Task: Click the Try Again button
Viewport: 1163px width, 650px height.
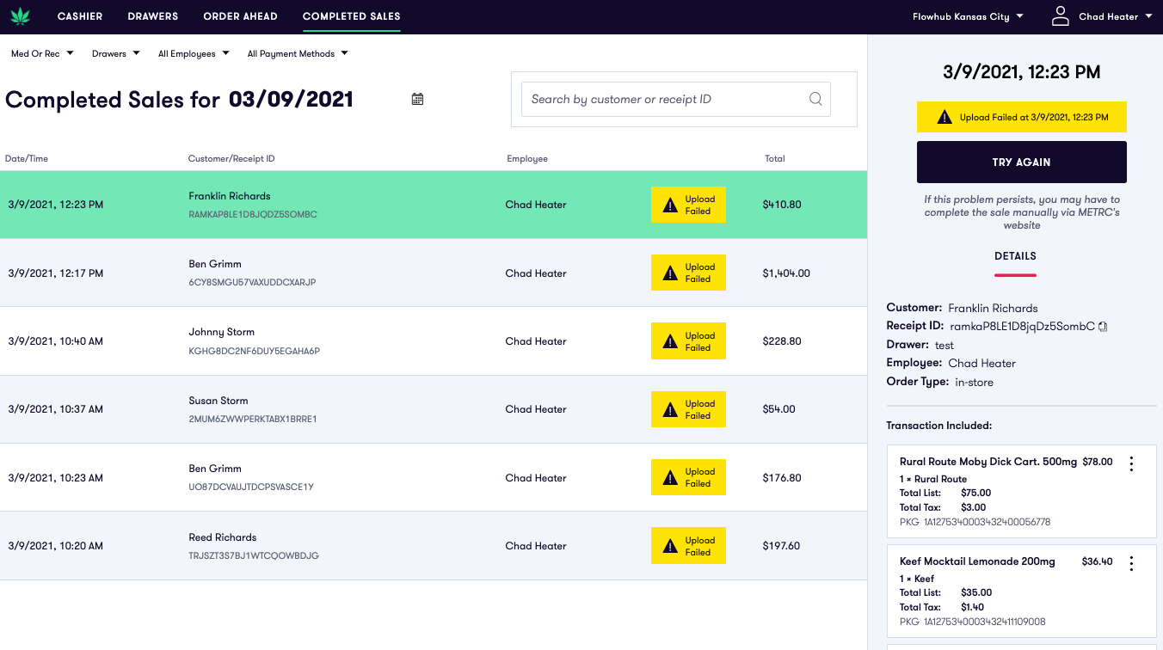Action: [1022, 162]
